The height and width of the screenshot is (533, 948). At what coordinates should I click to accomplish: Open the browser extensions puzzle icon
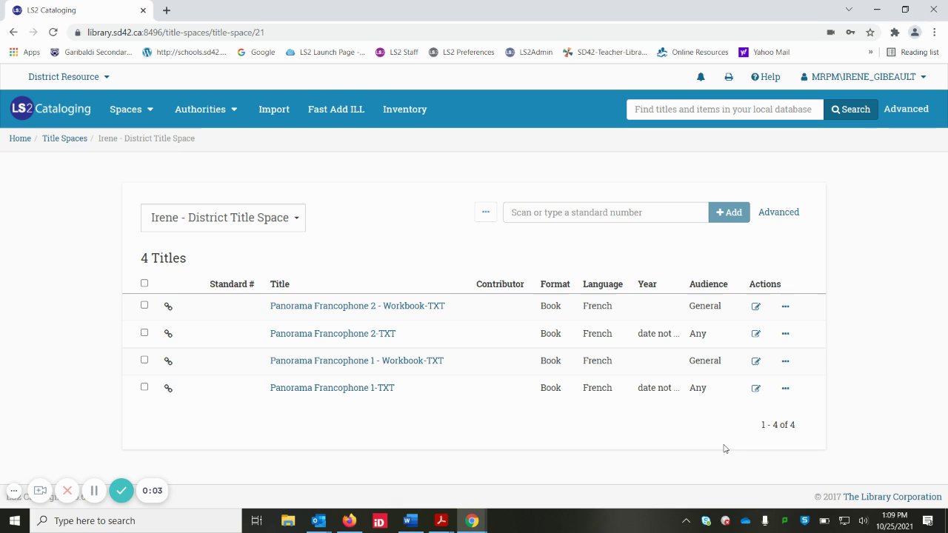coord(895,33)
